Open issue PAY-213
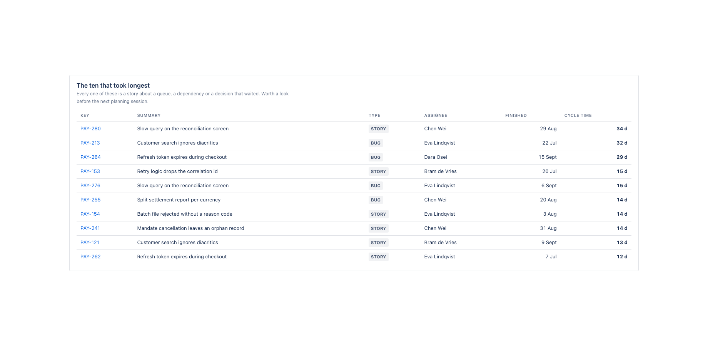708x346 pixels. pos(90,143)
